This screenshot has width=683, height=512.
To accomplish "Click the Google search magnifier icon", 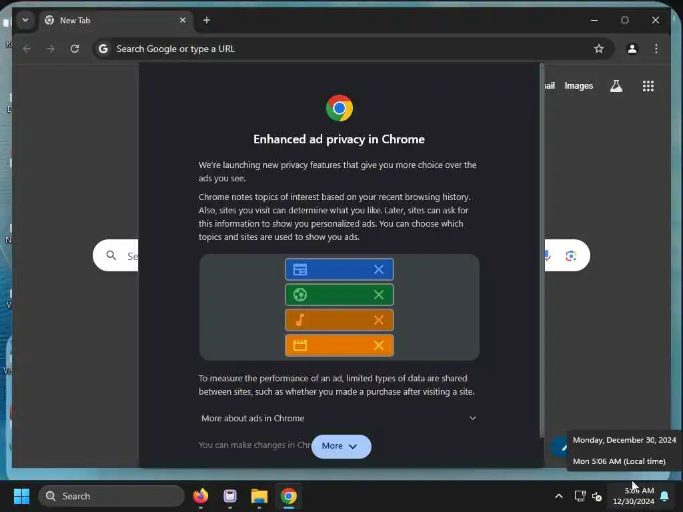I will (x=111, y=255).
